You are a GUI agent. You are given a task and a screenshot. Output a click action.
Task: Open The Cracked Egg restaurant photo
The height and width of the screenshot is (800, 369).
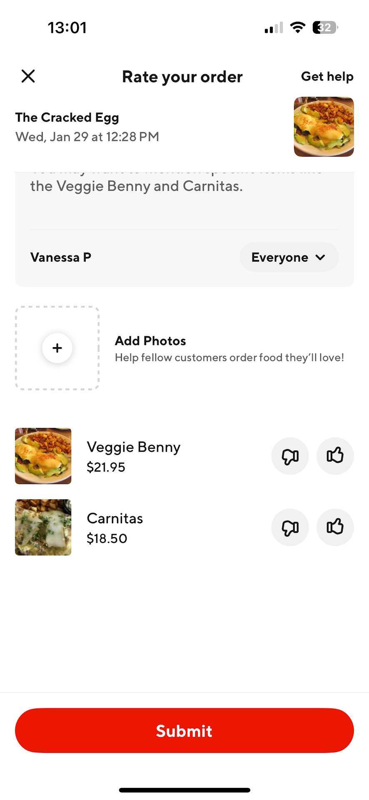(324, 127)
